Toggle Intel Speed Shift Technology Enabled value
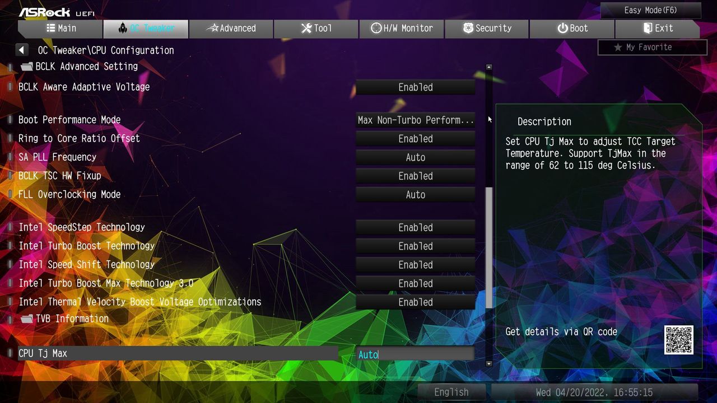The width and height of the screenshot is (717, 403). 416,265
